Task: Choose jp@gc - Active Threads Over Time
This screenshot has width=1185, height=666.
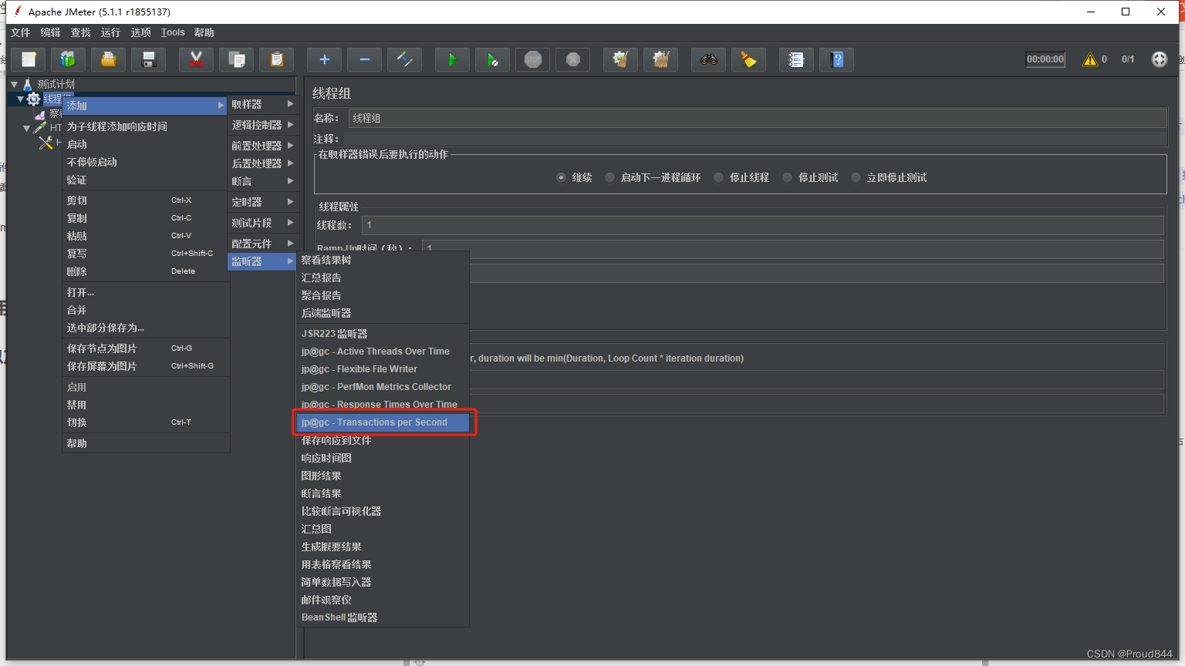Action: [383, 351]
